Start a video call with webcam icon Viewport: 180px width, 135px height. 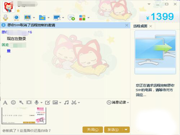[16, 18]
